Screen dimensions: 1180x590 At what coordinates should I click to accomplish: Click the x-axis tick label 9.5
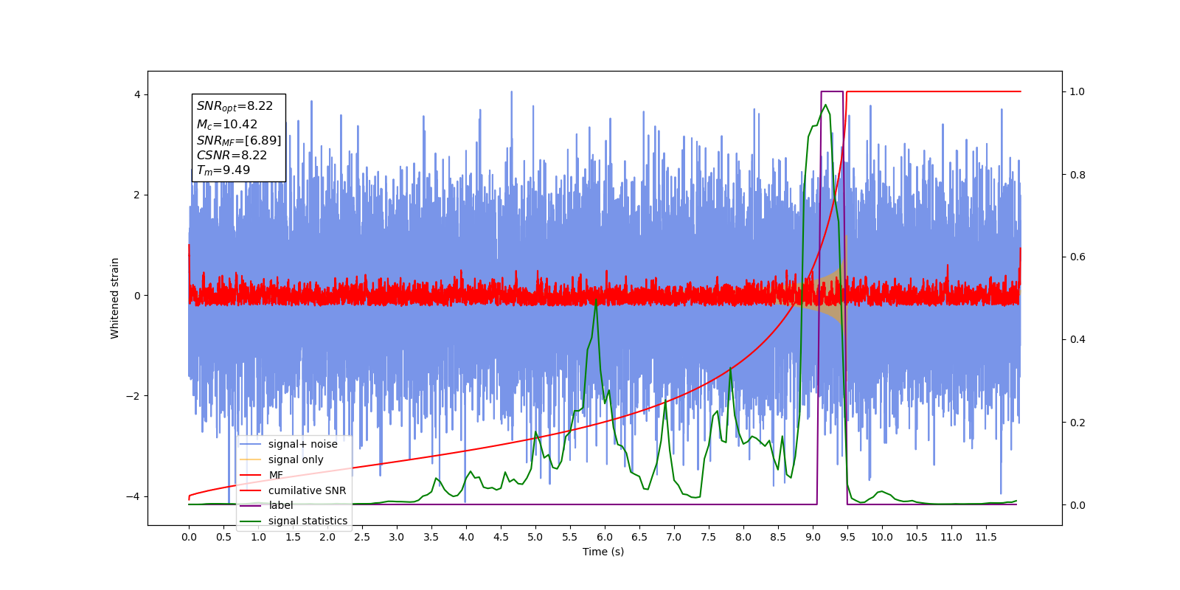pos(847,537)
